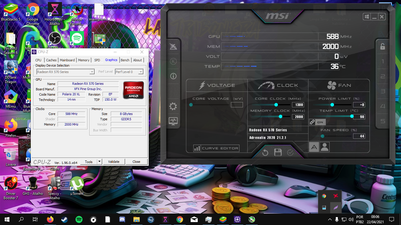Viewport: 401px width, 225px height.
Task: Click the Core Clock value field 1300
Action: click(298, 105)
